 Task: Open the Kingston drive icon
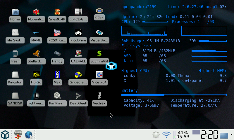click(x=15, y=75)
